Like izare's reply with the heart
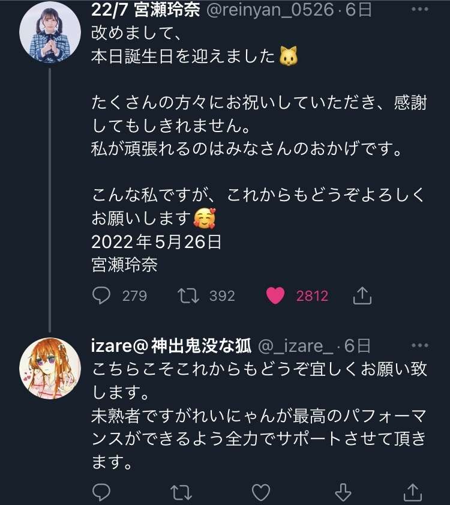The height and width of the screenshot is (505, 450). (260, 493)
